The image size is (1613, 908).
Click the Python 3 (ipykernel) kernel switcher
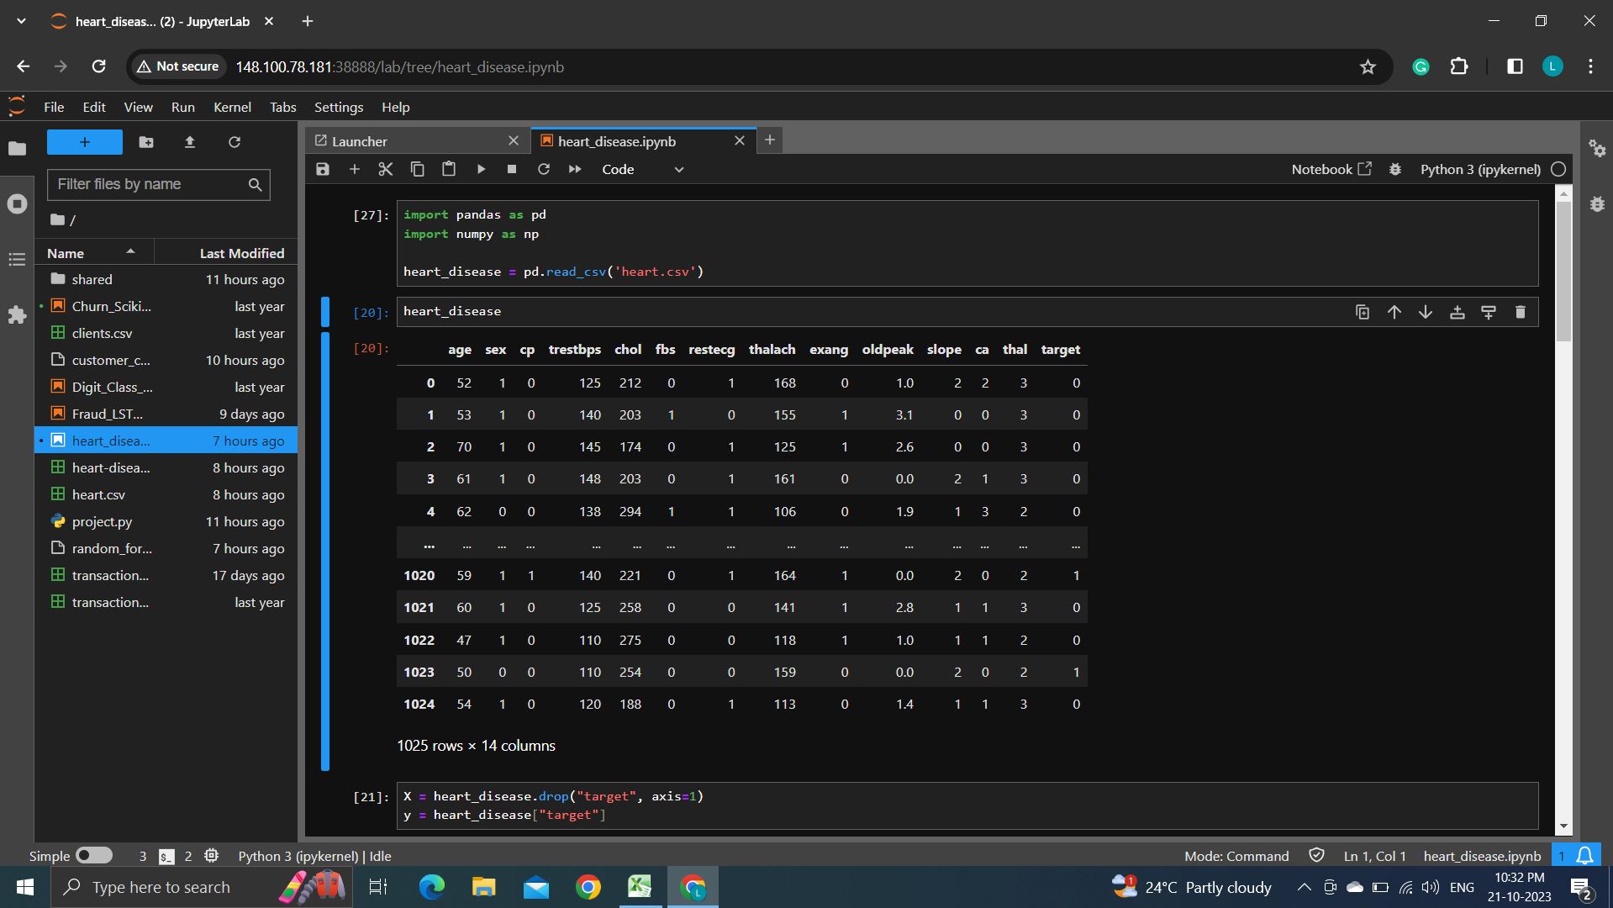click(x=1480, y=169)
